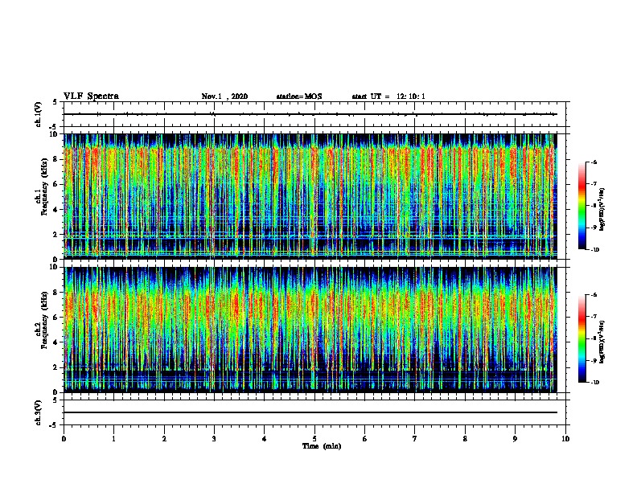Click the ch.2 spectrogram panel
637x492 pixels.
[310, 330]
